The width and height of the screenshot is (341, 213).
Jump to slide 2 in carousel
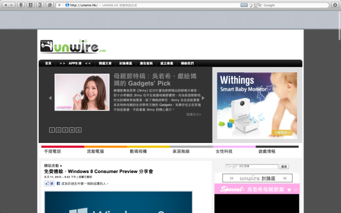(x=58, y=130)
